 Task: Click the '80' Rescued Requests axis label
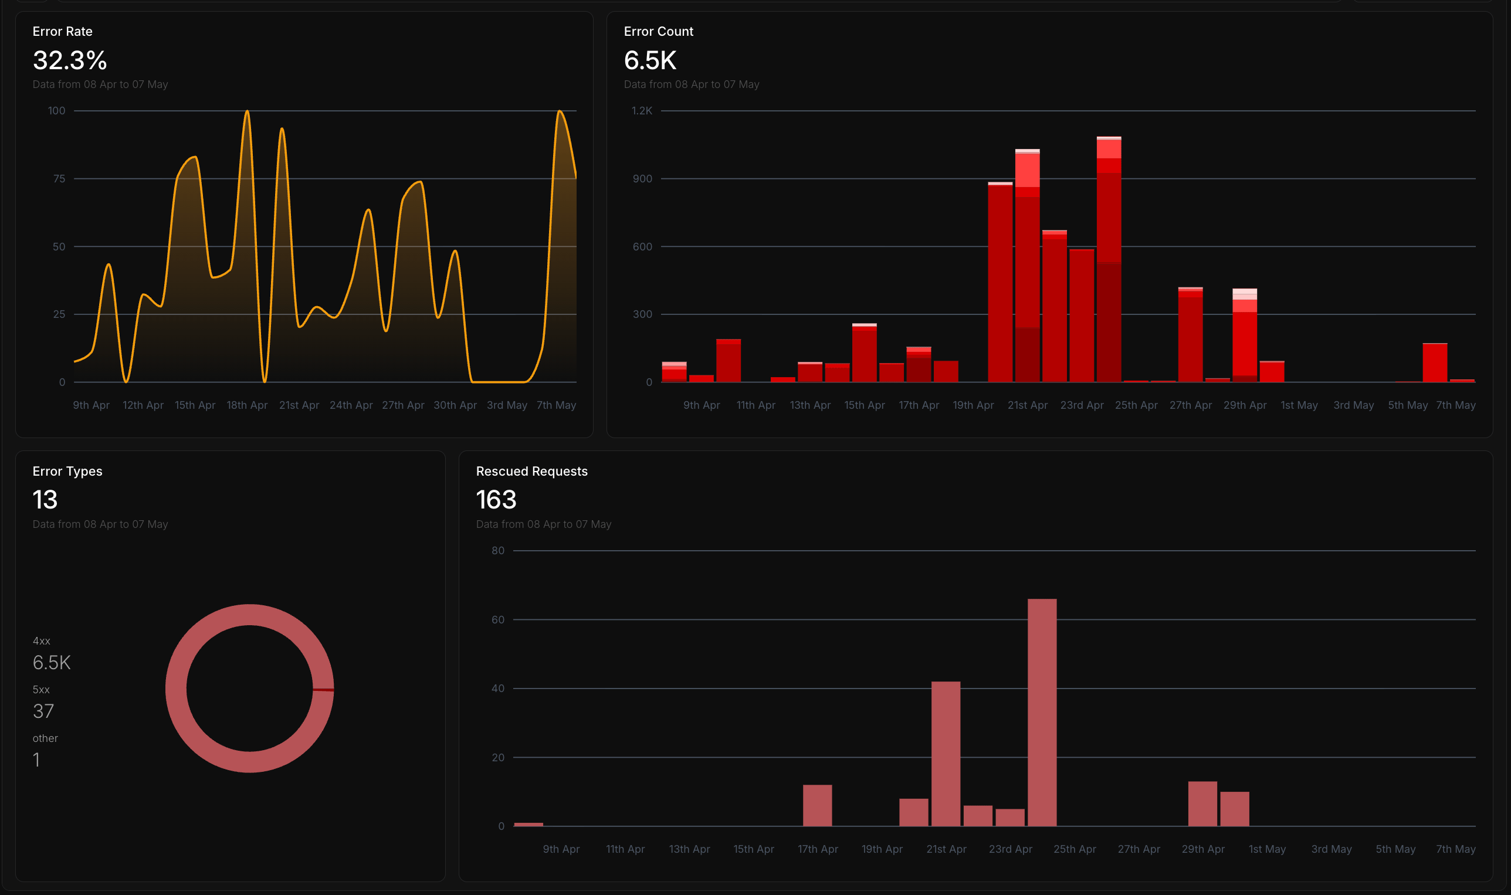coord(498,551)
